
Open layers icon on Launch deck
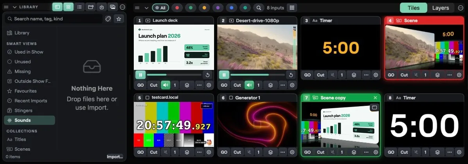pyautogui.click(x=187, y=85)
